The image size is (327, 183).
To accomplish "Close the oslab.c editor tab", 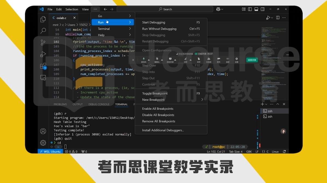I will 75,18.
